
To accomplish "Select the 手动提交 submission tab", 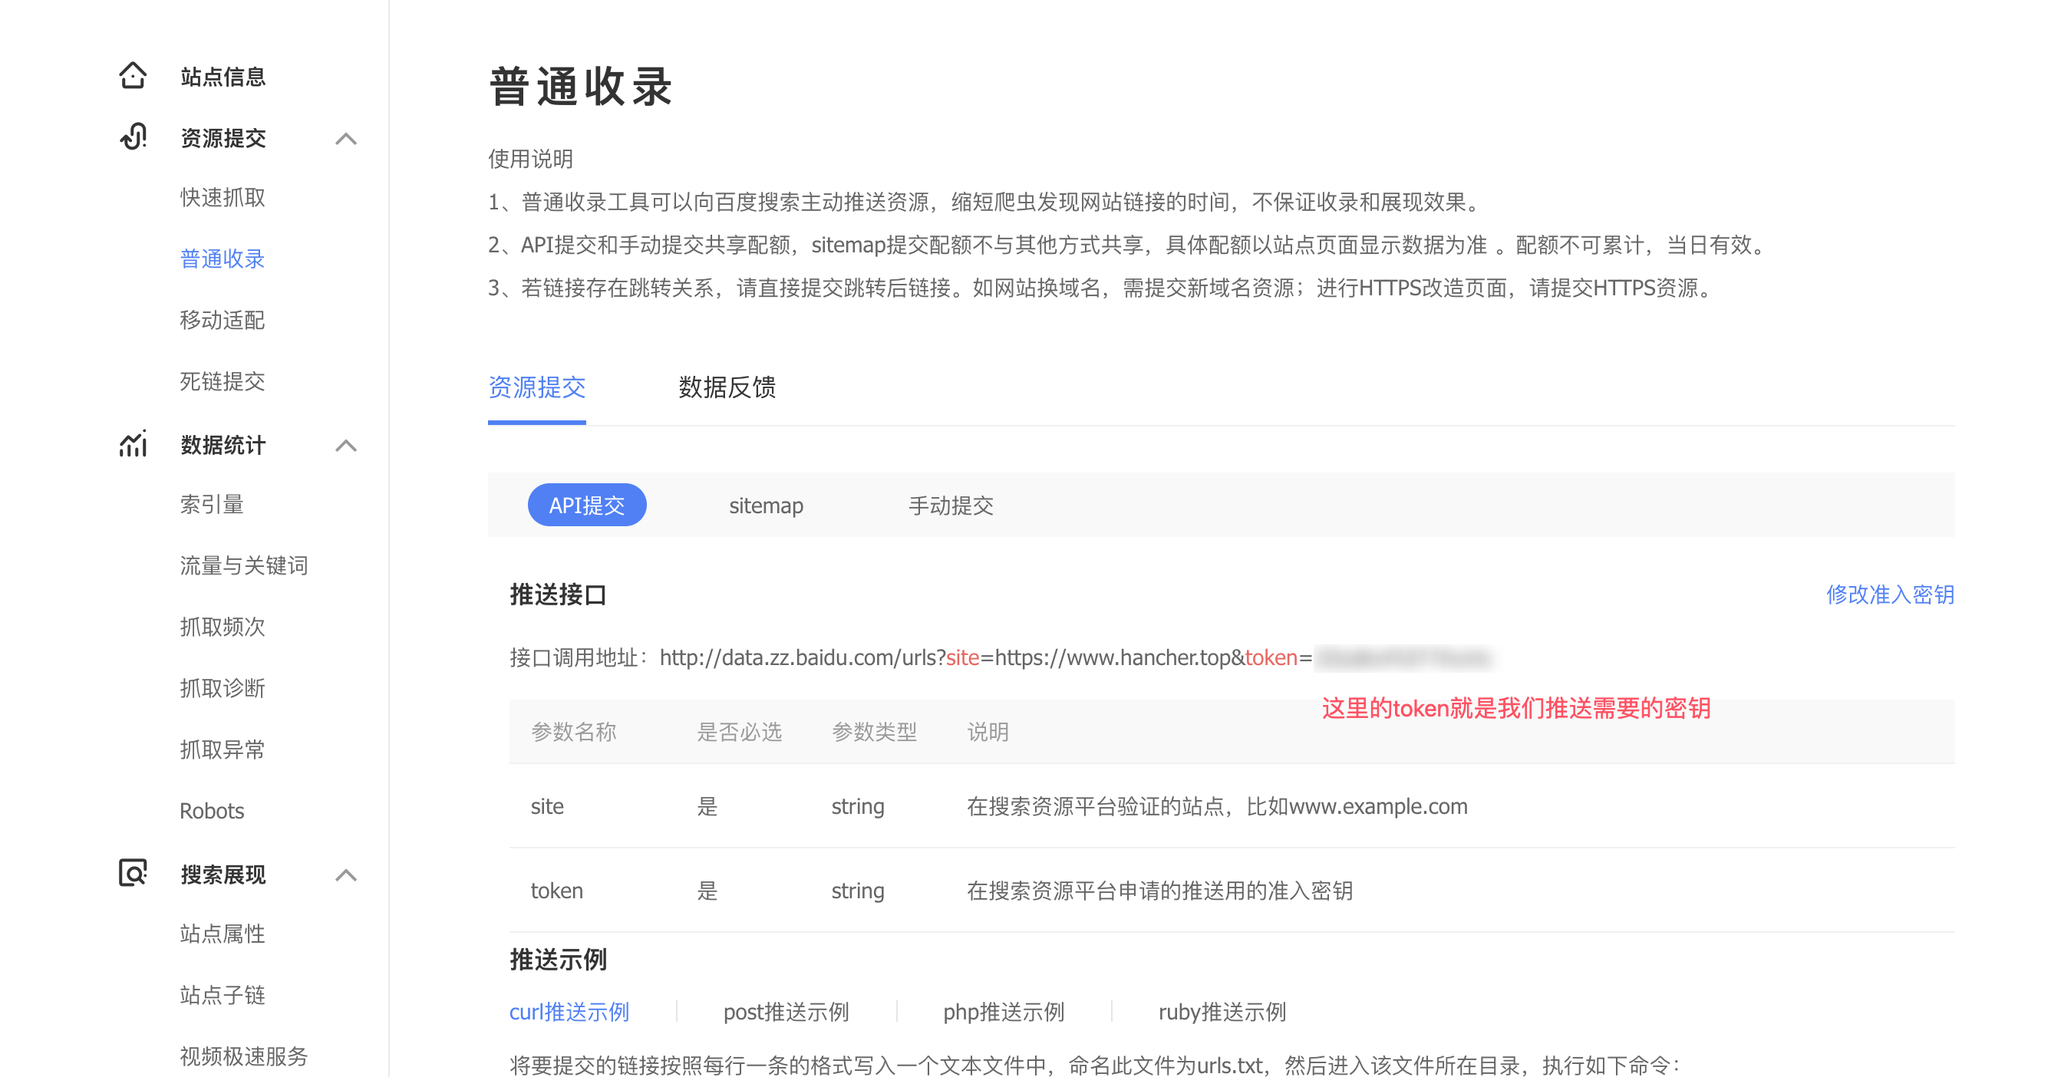I will (x=951, y=505).
